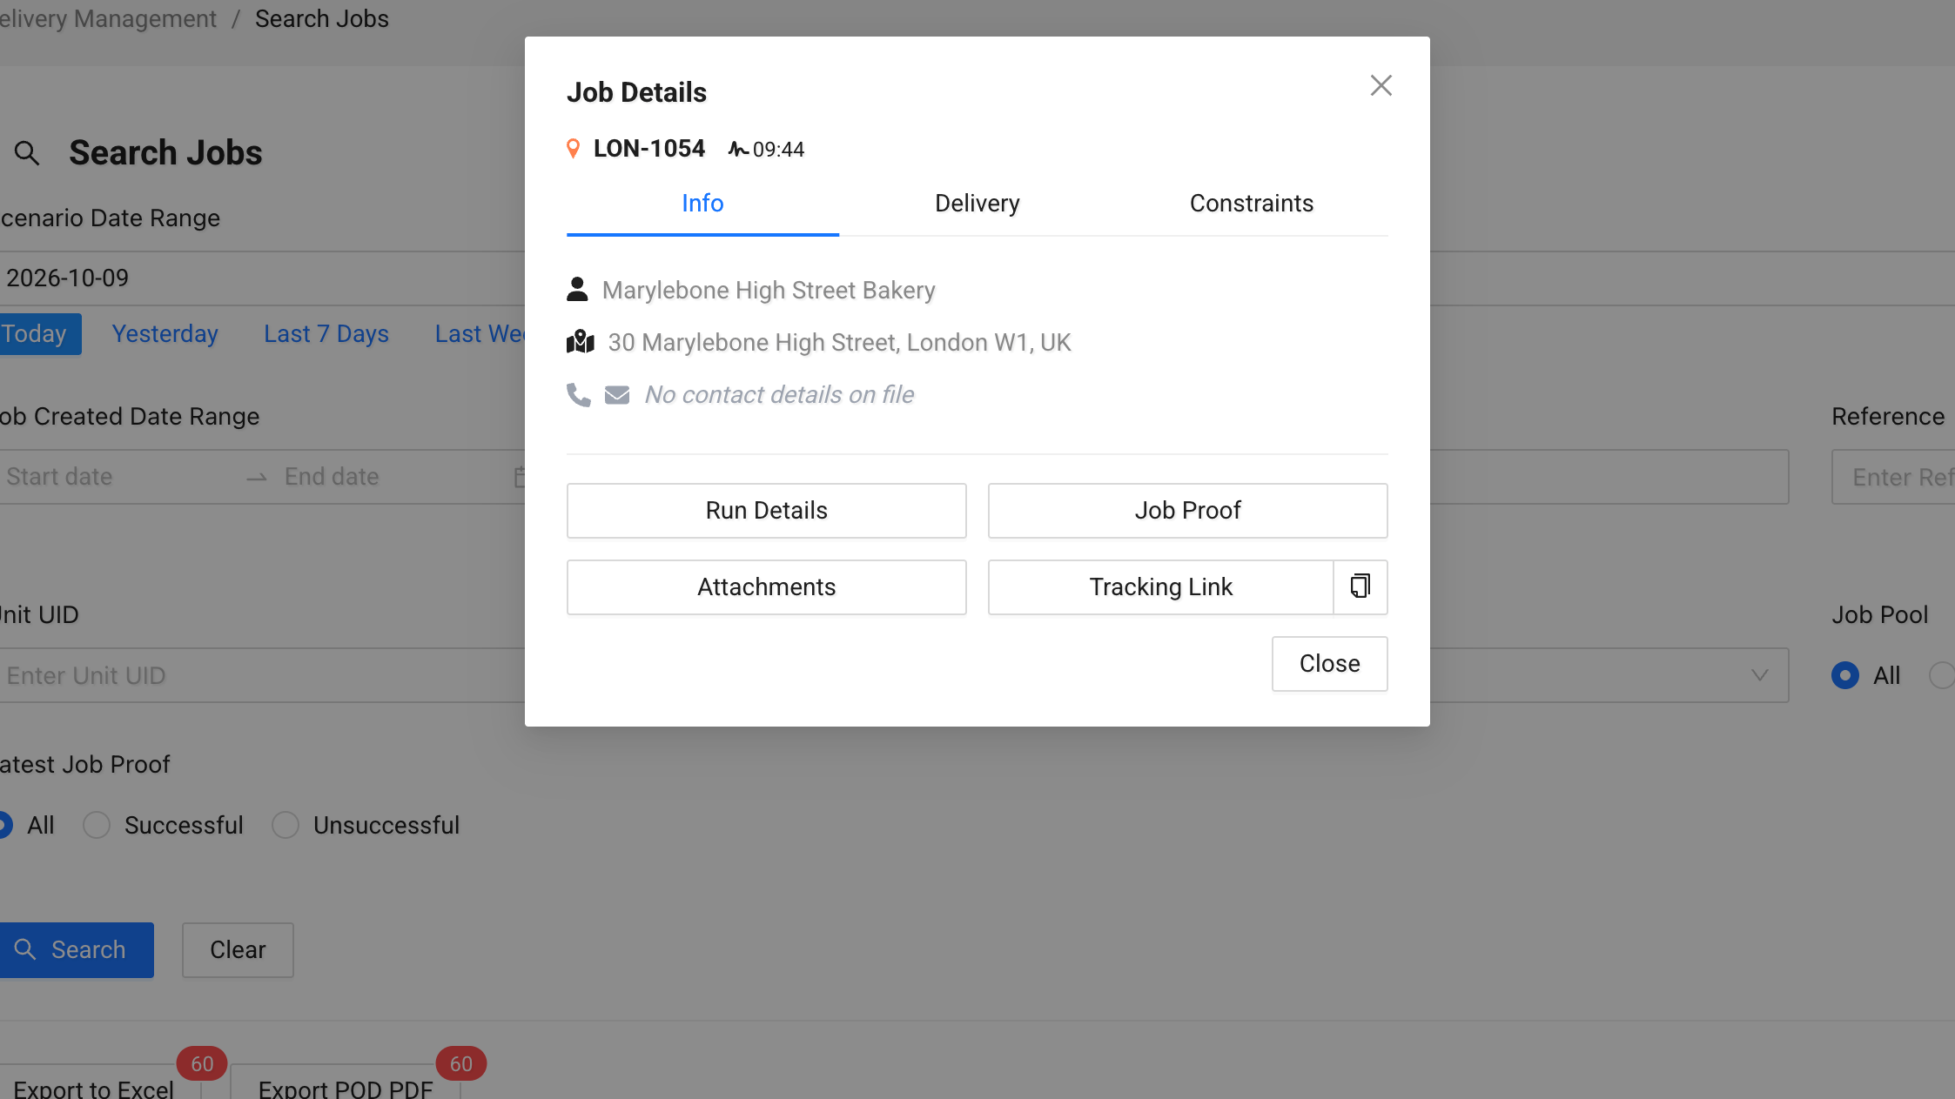The height and width of the screenshot is (1099, 1955).
Task: Switch to the Delivery tab
Action: [x=977, y=204]
